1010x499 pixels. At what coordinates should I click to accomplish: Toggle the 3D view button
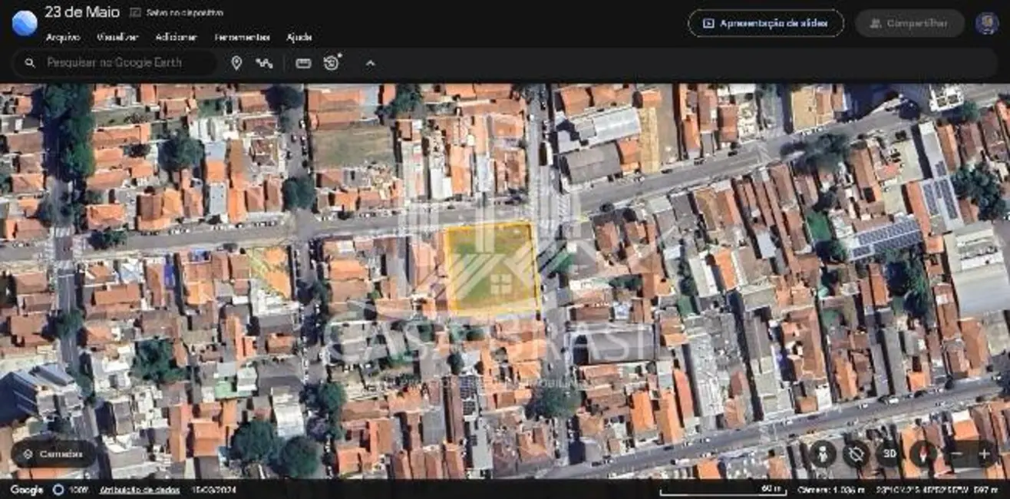click(x=890, y=454)
